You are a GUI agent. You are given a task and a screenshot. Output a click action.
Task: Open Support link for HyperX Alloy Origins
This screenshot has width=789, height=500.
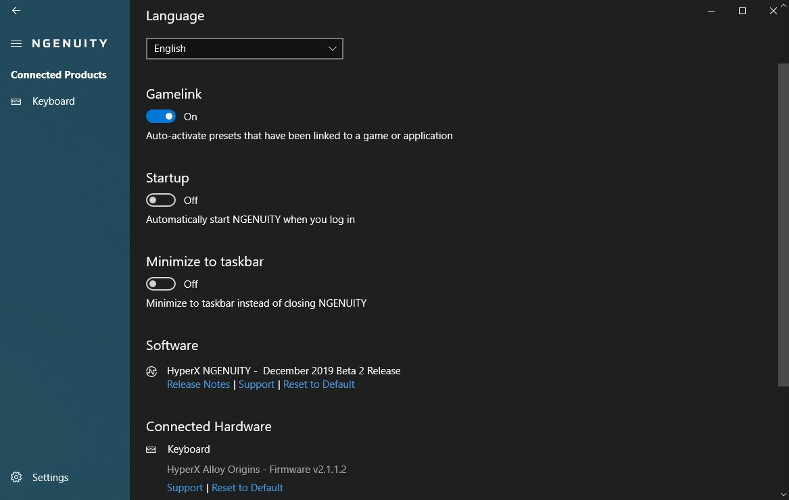tap(185, 487)
